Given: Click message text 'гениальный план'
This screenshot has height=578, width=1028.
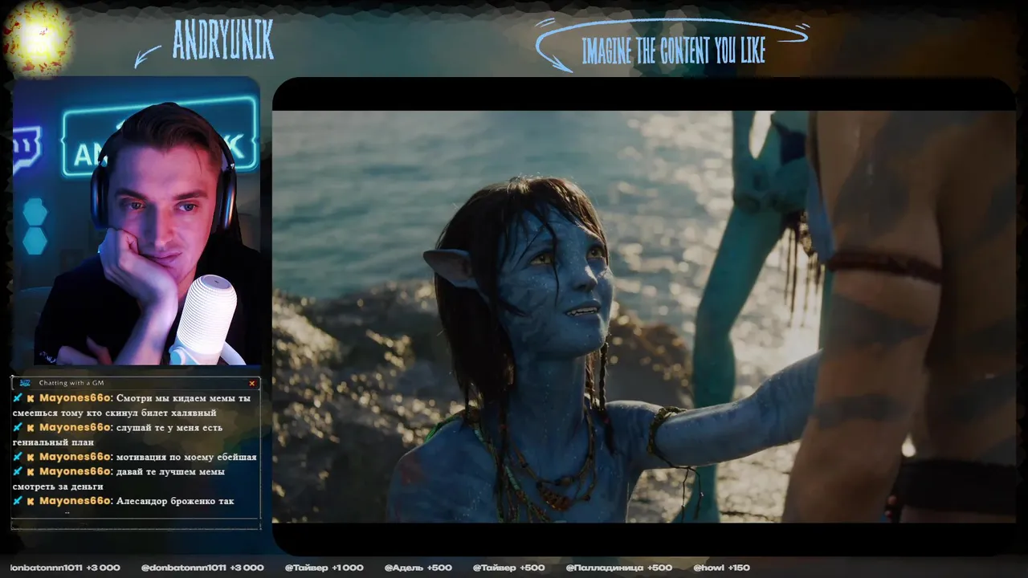Looking at the screenshot, I should pyautogui.click(x=54, y=442).
